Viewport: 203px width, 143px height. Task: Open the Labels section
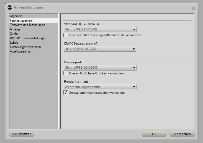[x=34, y=43]
